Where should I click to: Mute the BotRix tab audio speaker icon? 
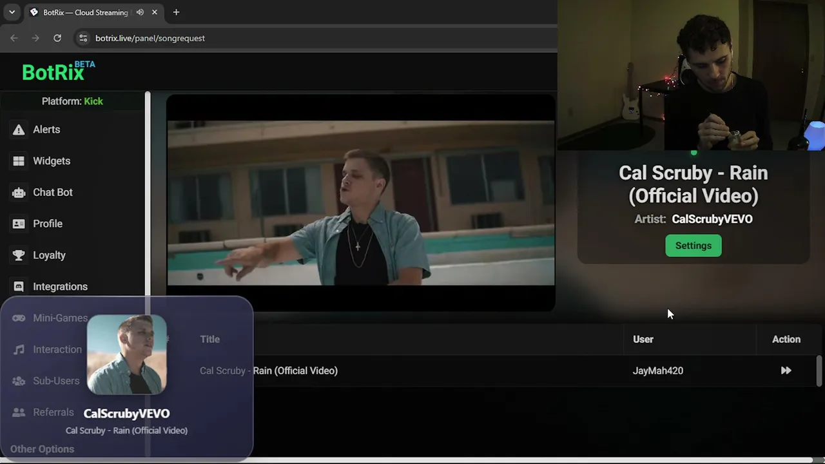click(140, 12)
